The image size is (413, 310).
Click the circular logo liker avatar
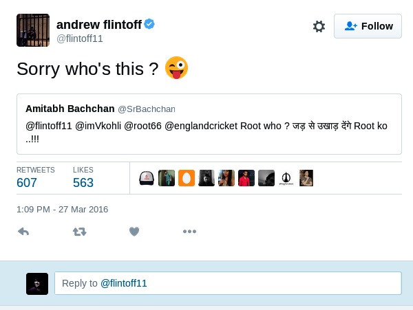coord(286,178)
